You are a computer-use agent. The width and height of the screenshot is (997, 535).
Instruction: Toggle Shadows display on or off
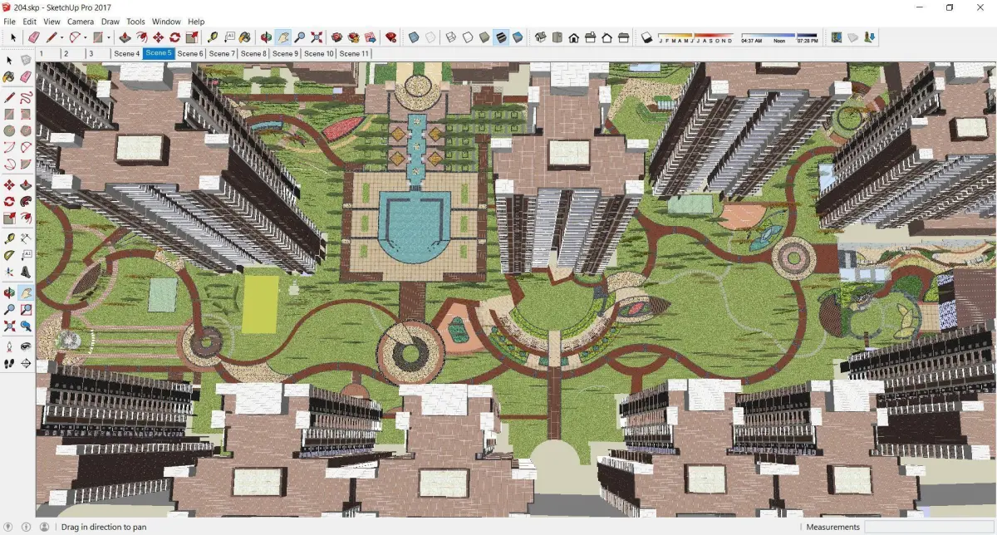click(647, 37)
